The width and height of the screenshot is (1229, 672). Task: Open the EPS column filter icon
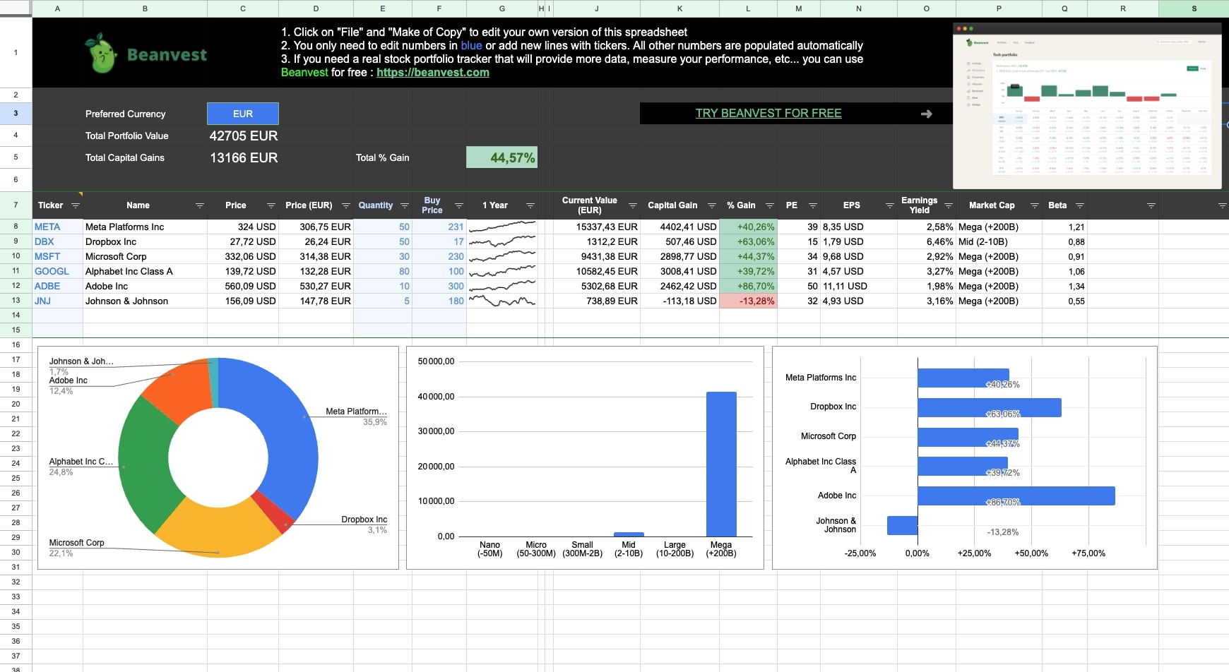click(890, 205)
